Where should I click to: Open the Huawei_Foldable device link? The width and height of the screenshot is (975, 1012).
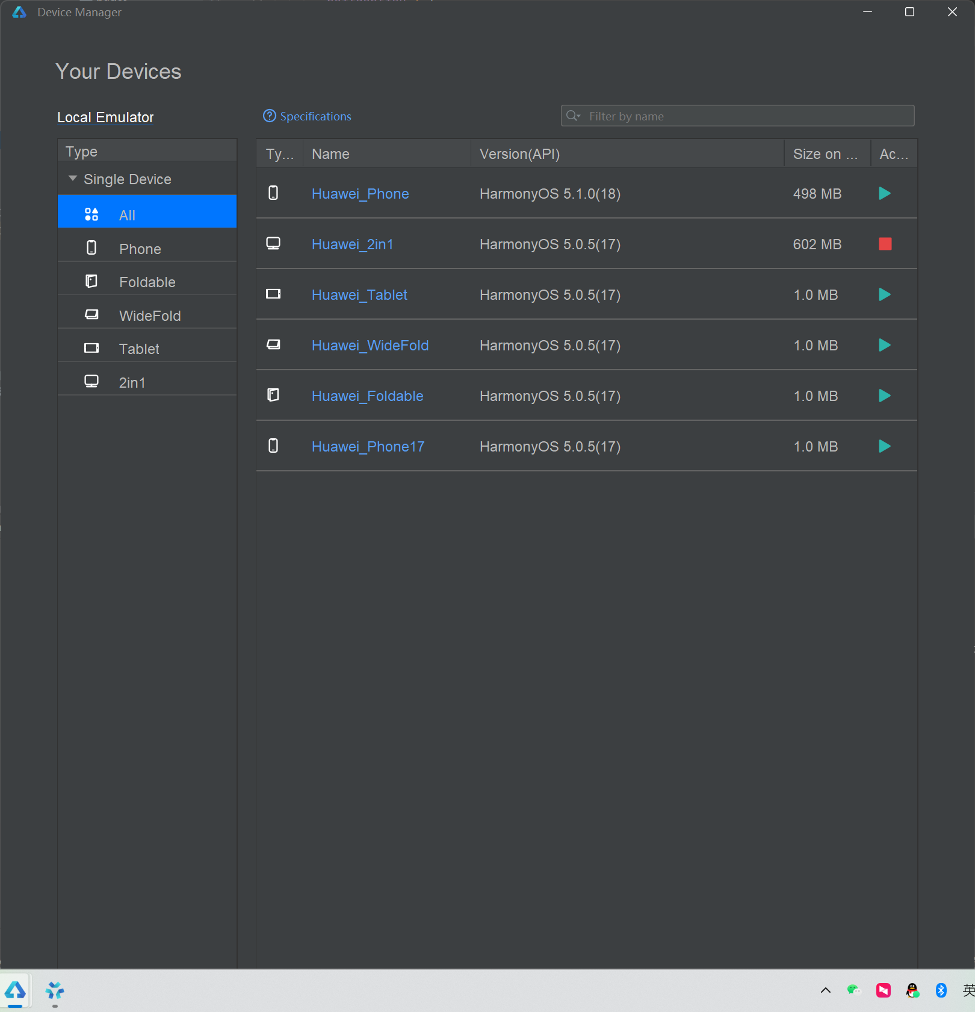pyautogui.click(x=367, y=396)
